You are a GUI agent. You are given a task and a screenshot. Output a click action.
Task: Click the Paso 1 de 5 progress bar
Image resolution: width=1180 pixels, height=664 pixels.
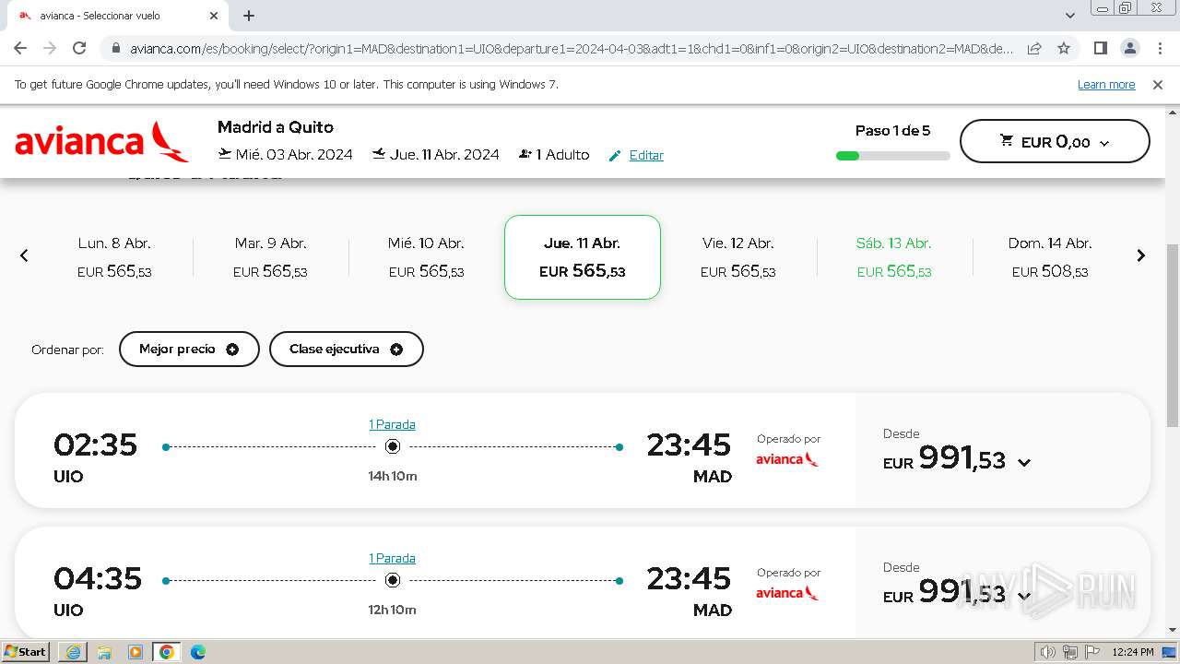(x=892, y=156)
